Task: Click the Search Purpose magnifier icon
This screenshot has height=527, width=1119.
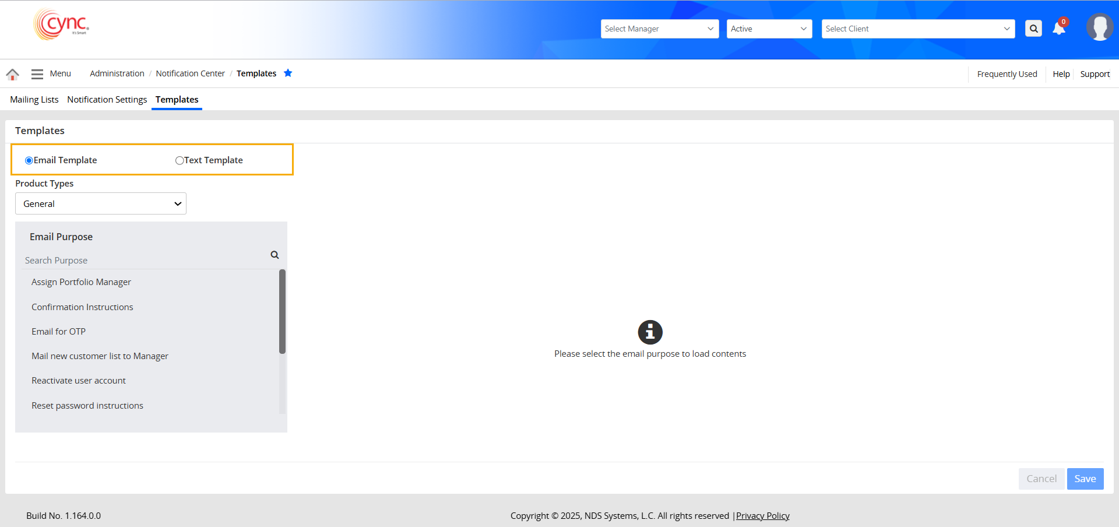Action: tap(275, 255)
